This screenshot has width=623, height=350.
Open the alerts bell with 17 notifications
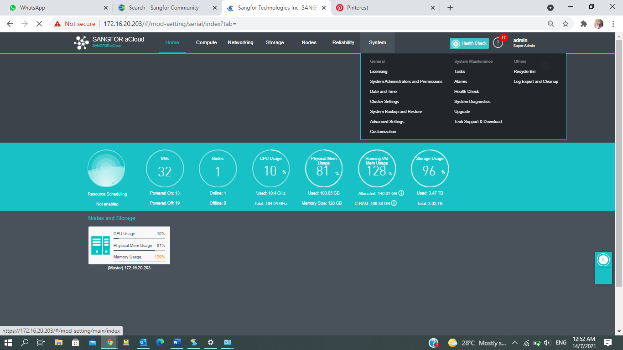[498, 43]
